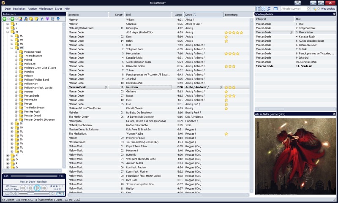338x203 pixels.
Task: Click the volume slider in the player
Action: [34, 194]
